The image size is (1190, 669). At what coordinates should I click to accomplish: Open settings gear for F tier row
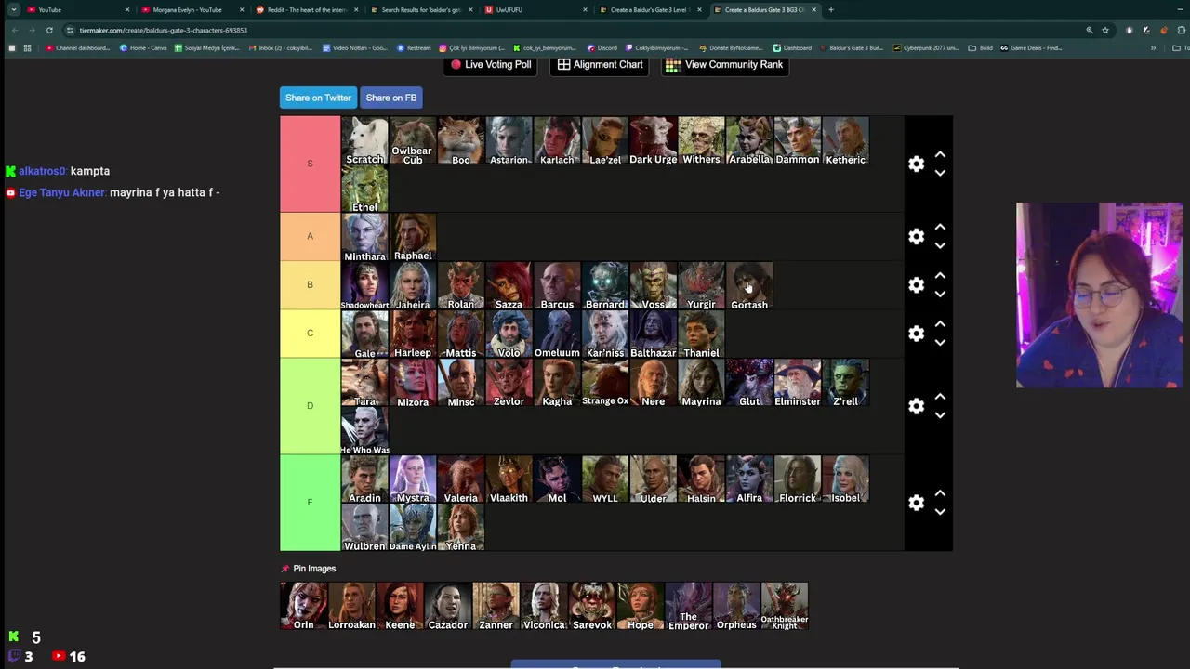916,503
